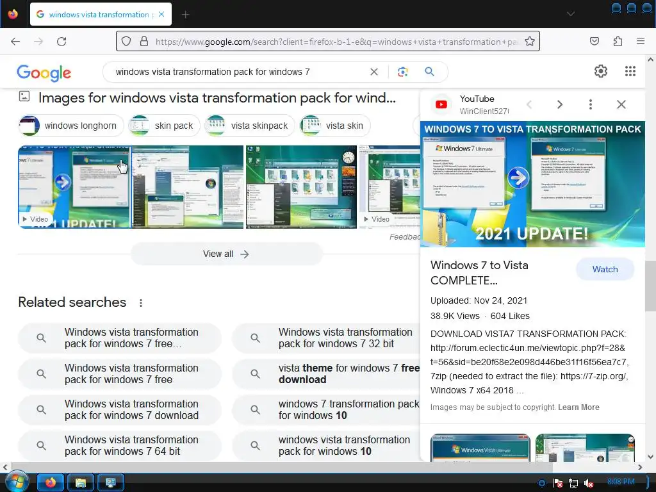Open the network tray icon
Viewport: 656px width, 492px height.
point(573,483)
